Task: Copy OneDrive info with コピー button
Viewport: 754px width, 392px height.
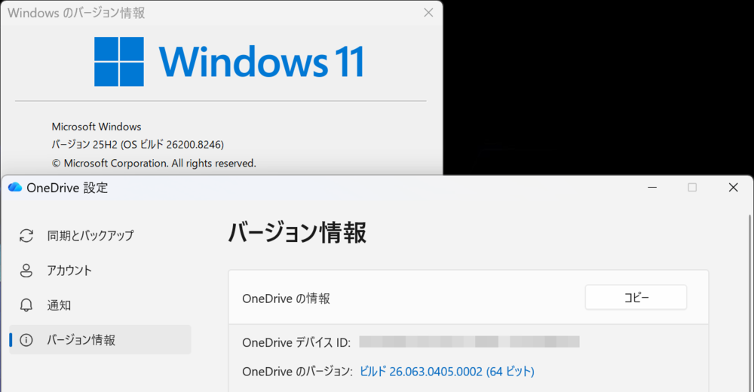Action: (636, 297)
